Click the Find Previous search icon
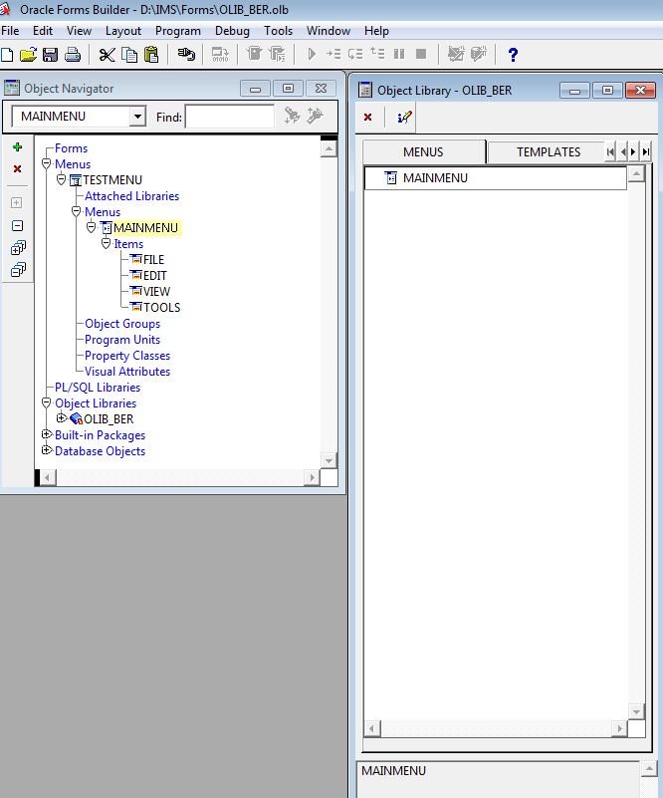Viewport: 663px width, 798px height. pos(315,116)
